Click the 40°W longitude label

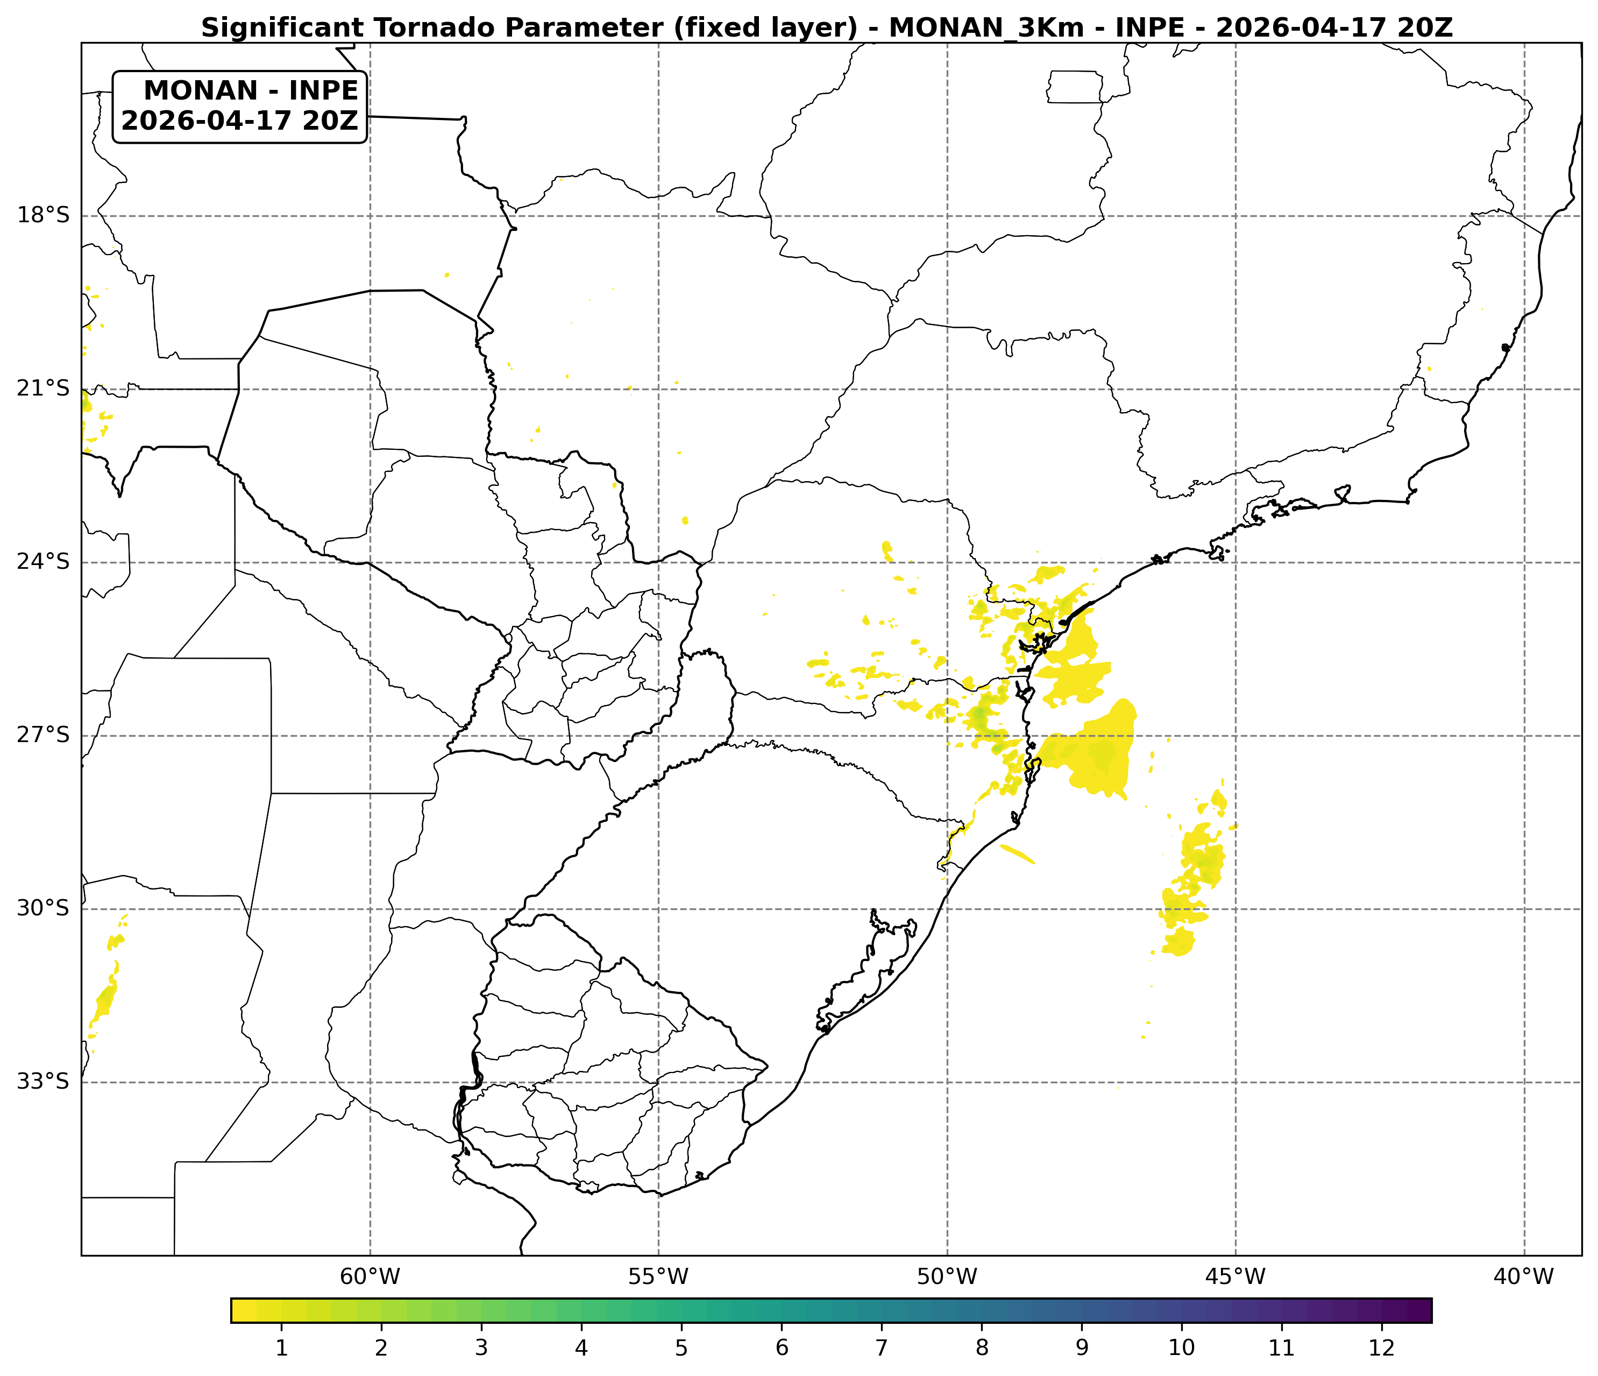point(1524,1277)
